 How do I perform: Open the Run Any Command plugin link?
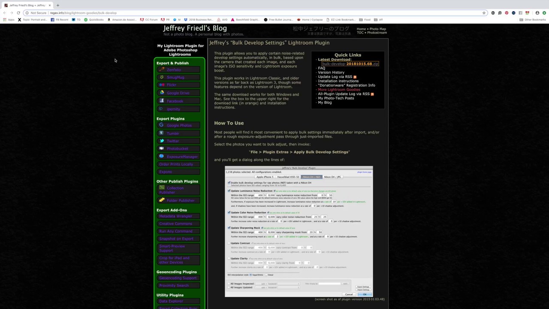[x=175, y=231]
